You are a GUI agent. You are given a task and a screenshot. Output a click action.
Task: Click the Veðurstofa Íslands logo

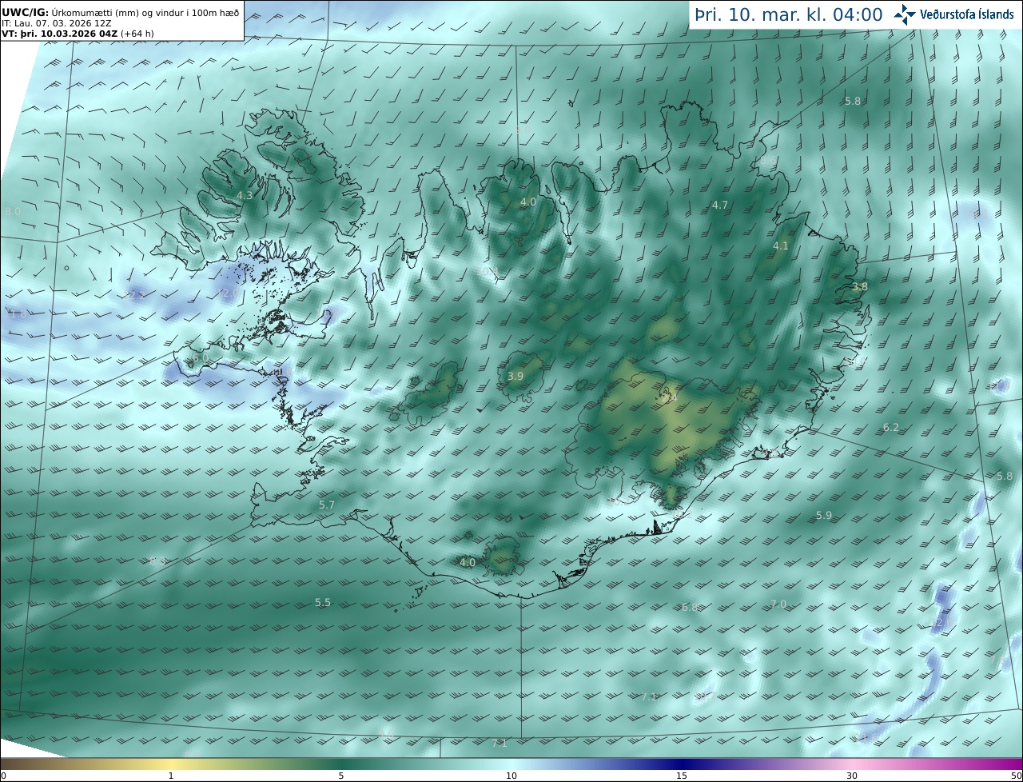953,14
